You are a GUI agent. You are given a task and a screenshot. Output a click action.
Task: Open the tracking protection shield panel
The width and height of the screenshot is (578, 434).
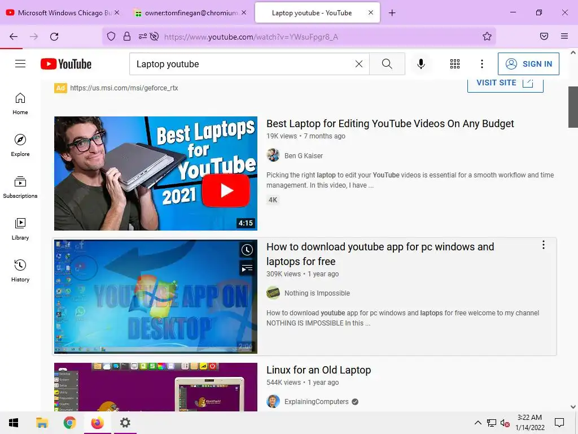[x=111, y=36]
